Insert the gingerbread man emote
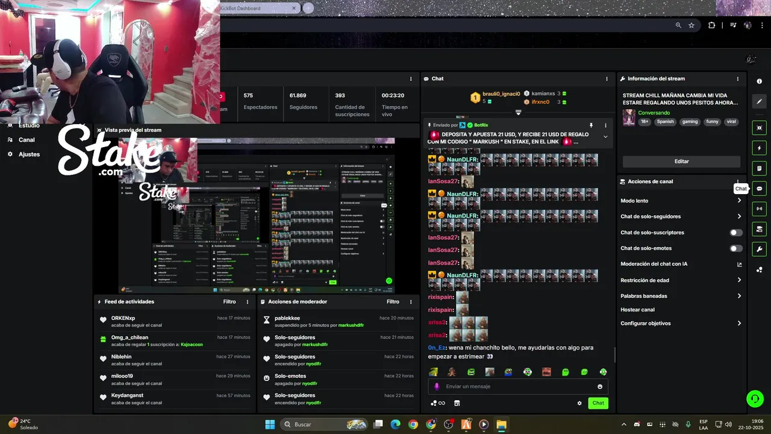 pos(452,372)
